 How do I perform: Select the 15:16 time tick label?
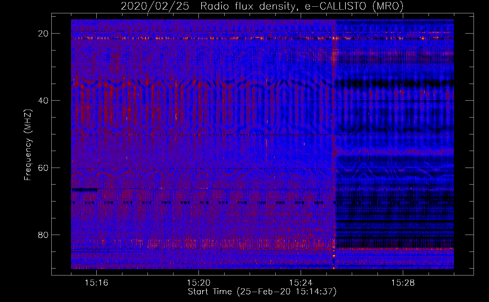(97, 283)
